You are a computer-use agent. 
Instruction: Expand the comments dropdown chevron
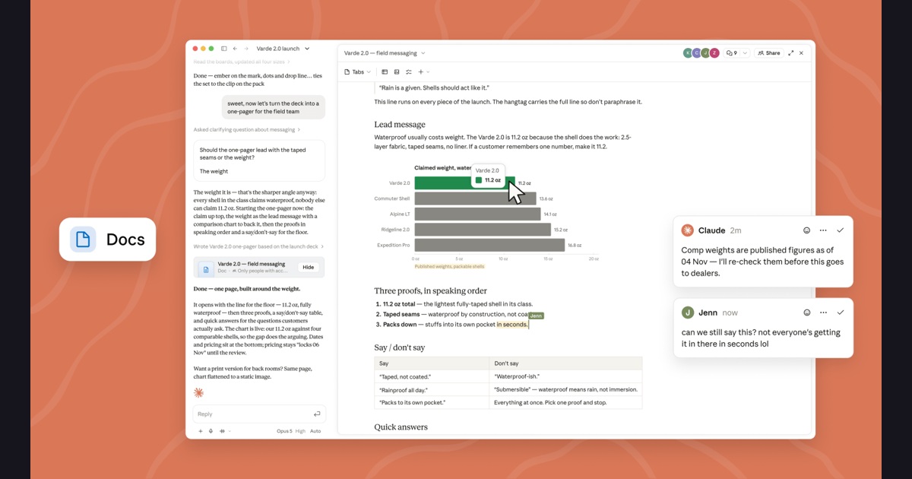745,53
